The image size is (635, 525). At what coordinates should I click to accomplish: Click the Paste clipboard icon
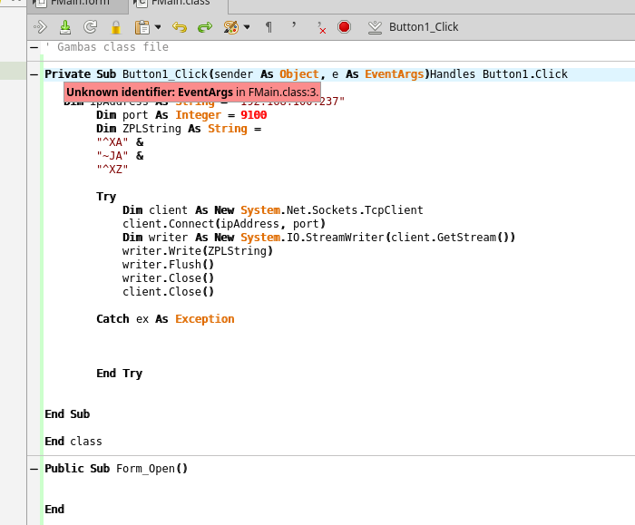pyautogui.click(x=142, y=27)
